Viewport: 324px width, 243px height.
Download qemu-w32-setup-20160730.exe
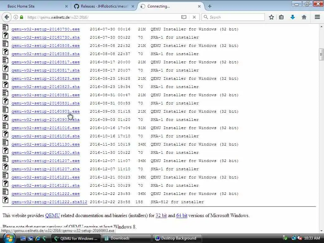46,29
